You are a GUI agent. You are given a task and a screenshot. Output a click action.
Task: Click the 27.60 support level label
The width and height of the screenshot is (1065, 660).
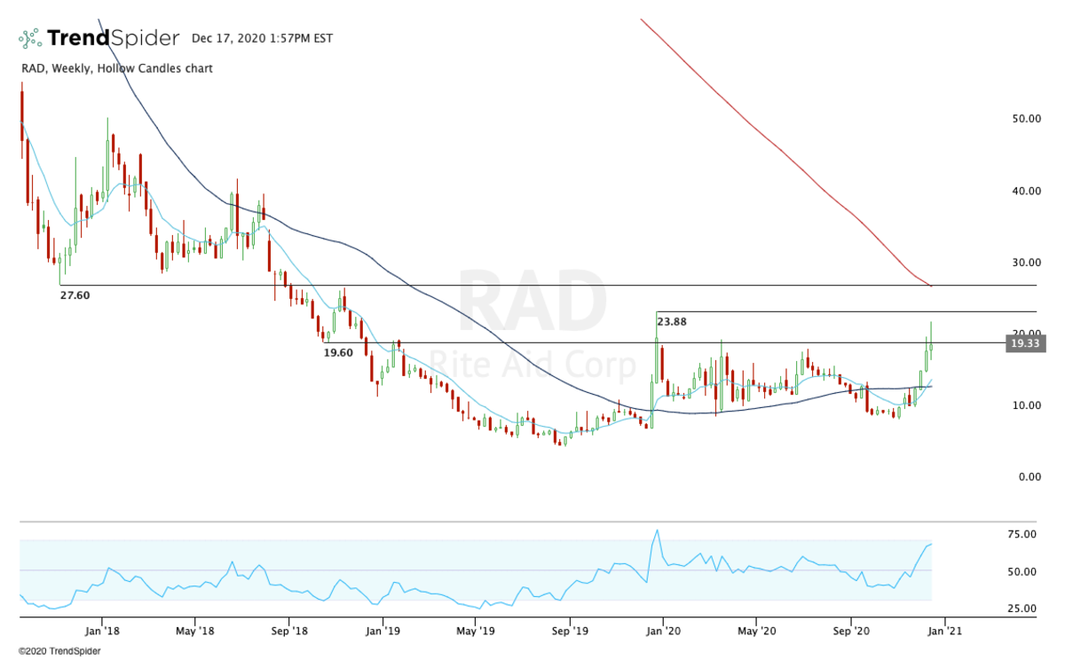pos(75,295)
